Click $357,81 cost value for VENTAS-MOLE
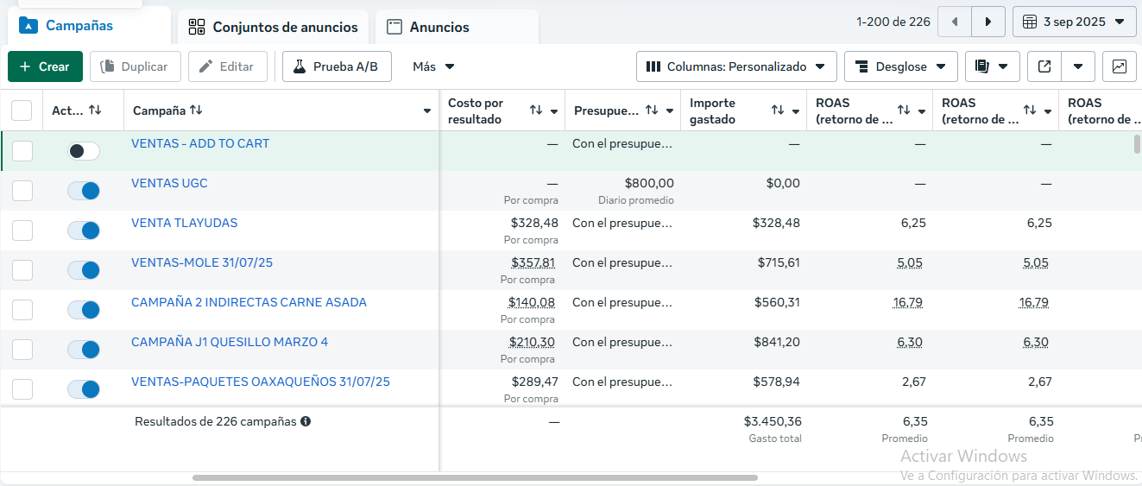Screen dimensions: 1142x486 coord(533,262)
